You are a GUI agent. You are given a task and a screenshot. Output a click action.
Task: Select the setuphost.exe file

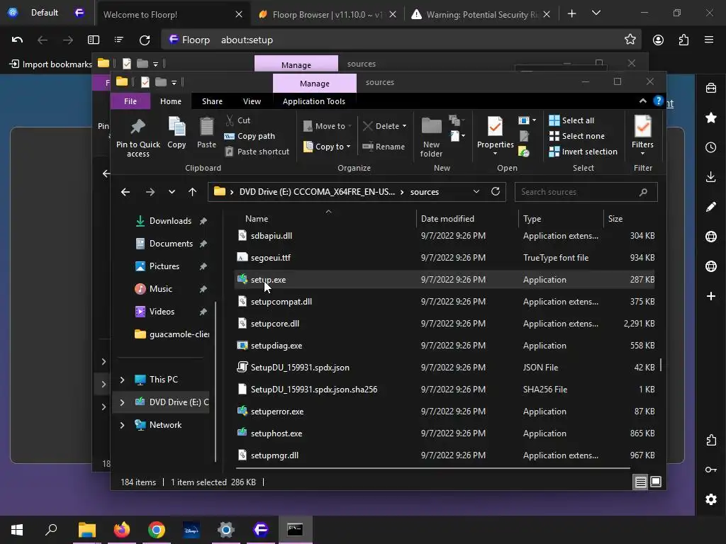click(444, 433)
